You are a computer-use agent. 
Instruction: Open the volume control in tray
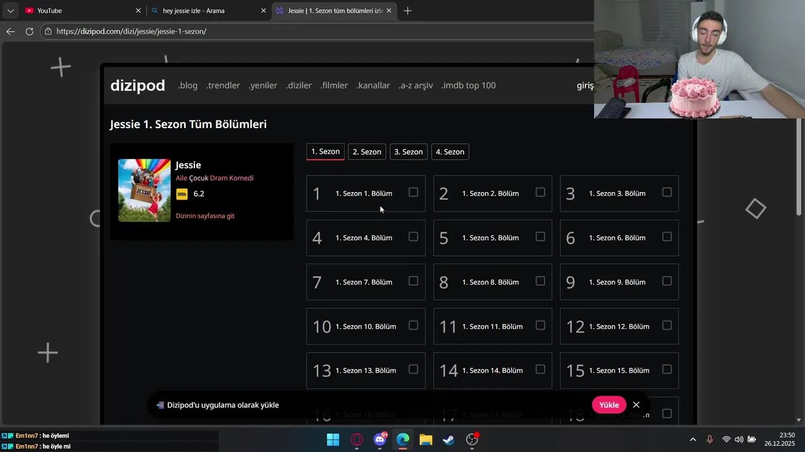pyautogui.click(x=738, y=439)
